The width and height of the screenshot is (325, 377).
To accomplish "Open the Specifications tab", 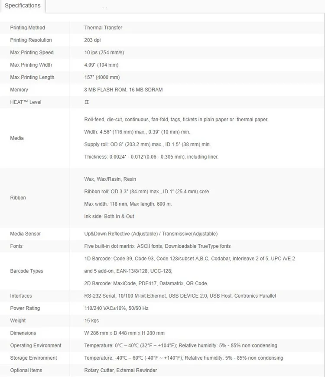I will tap(23, 6).
